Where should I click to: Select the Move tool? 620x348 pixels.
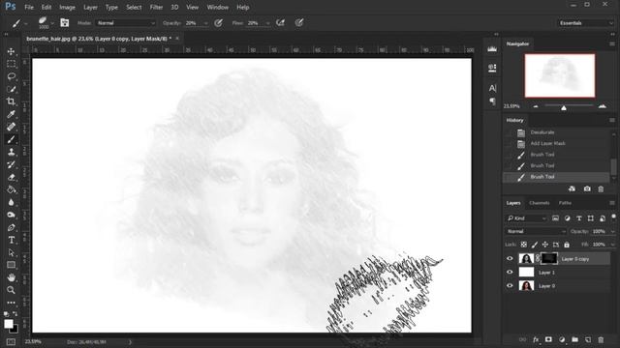(x=11, y=51)
